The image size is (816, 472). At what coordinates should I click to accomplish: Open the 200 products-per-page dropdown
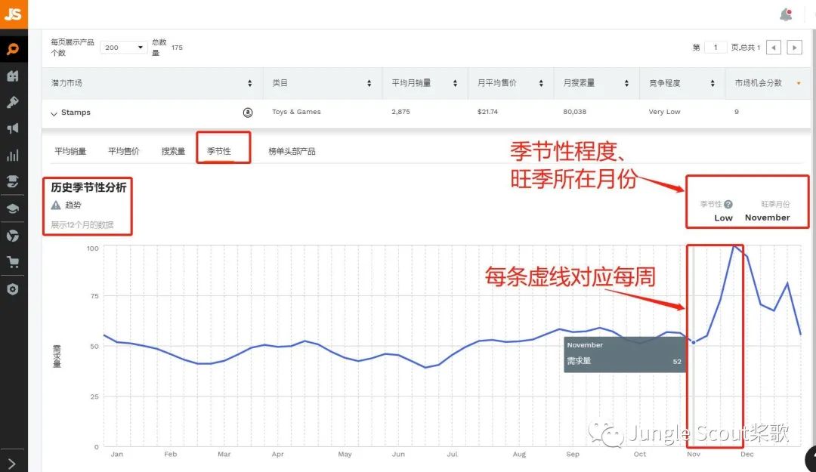click(x=123, y=48)
